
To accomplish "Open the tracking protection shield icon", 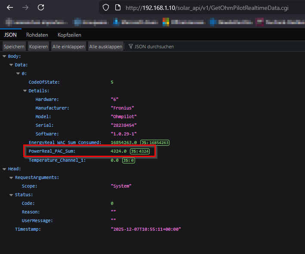I will click(x=106, y=8).
